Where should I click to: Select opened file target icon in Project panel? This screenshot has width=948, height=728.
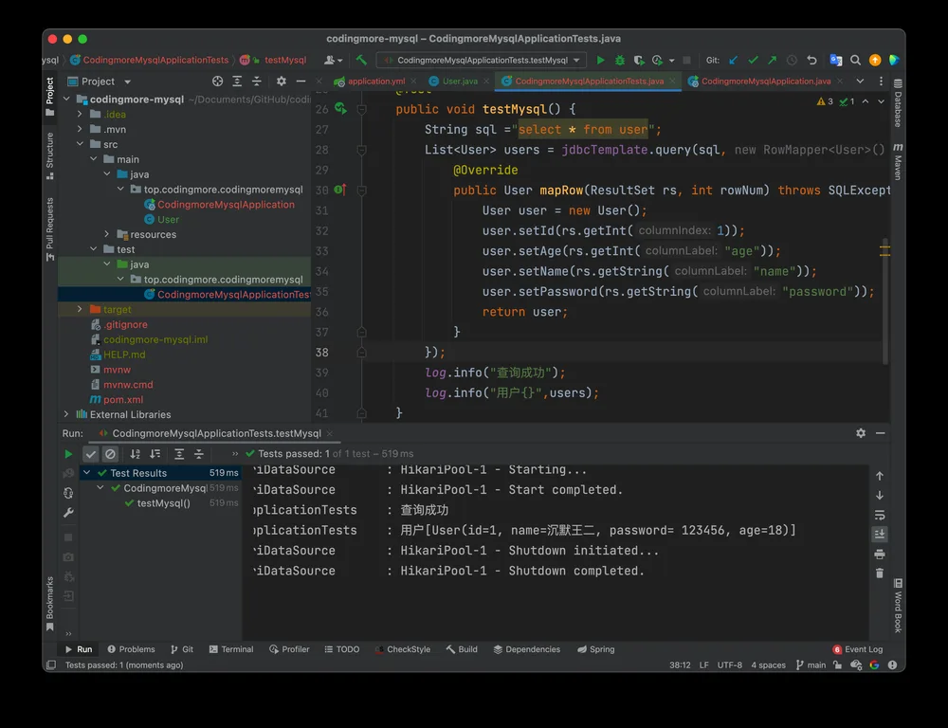click(x=218, y=81)
